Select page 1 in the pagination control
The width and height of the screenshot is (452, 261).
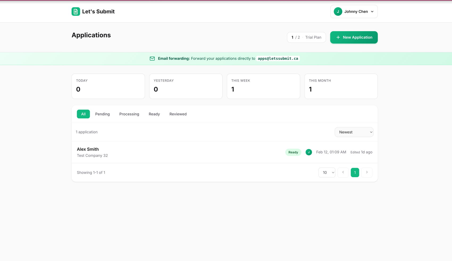pos(355,172)
